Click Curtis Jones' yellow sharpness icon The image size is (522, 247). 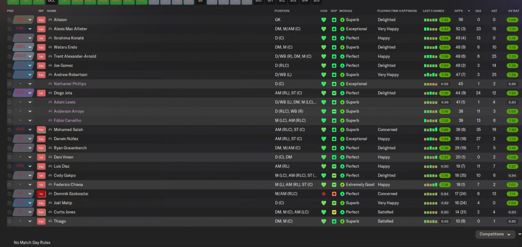coord(334,212)
